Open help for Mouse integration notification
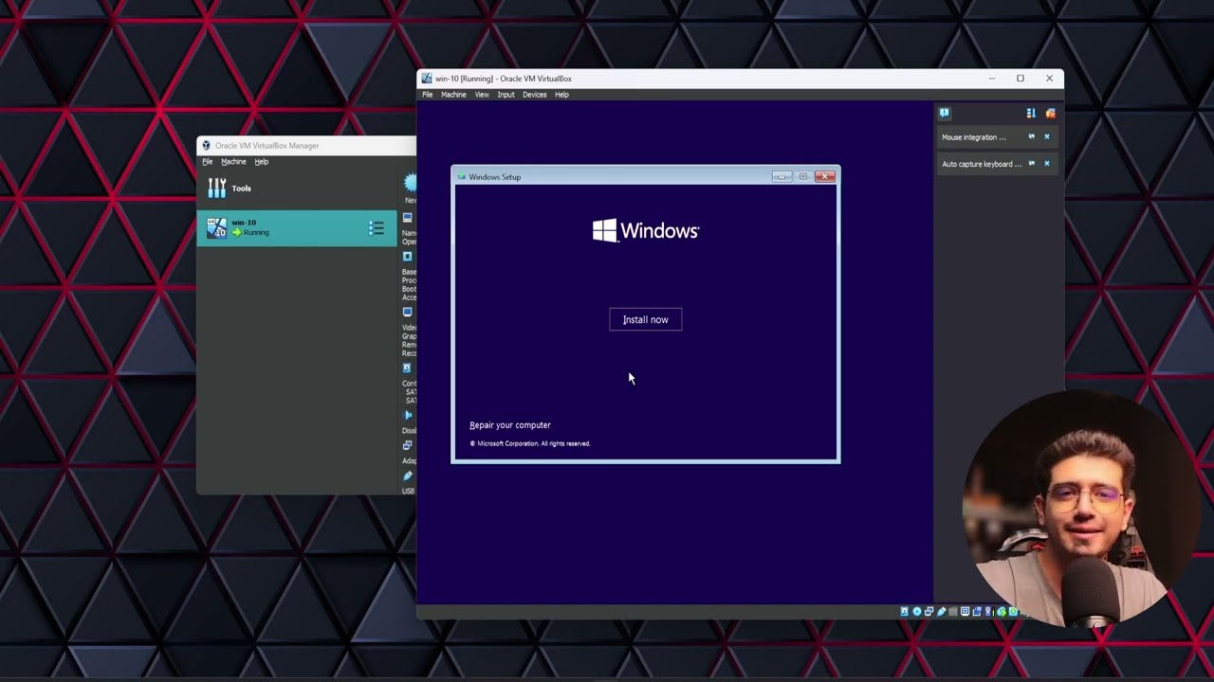This screenshot has height=682, width=1214. click(x=1032, y=137)
